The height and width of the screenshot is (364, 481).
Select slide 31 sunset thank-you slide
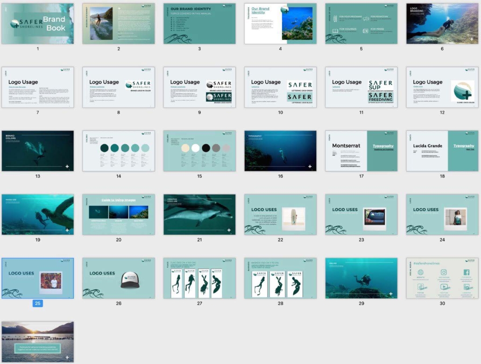pyautogui.click(x=38, y=342)
